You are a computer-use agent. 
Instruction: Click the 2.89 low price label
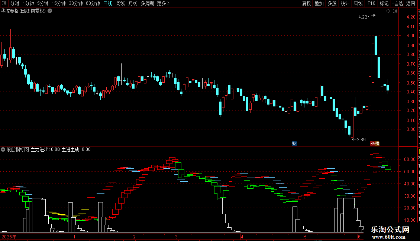[x=361, y=139]
